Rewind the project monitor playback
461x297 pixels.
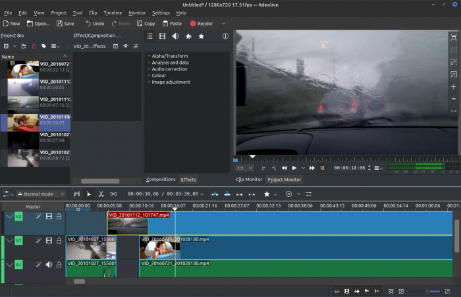(285, 168)
